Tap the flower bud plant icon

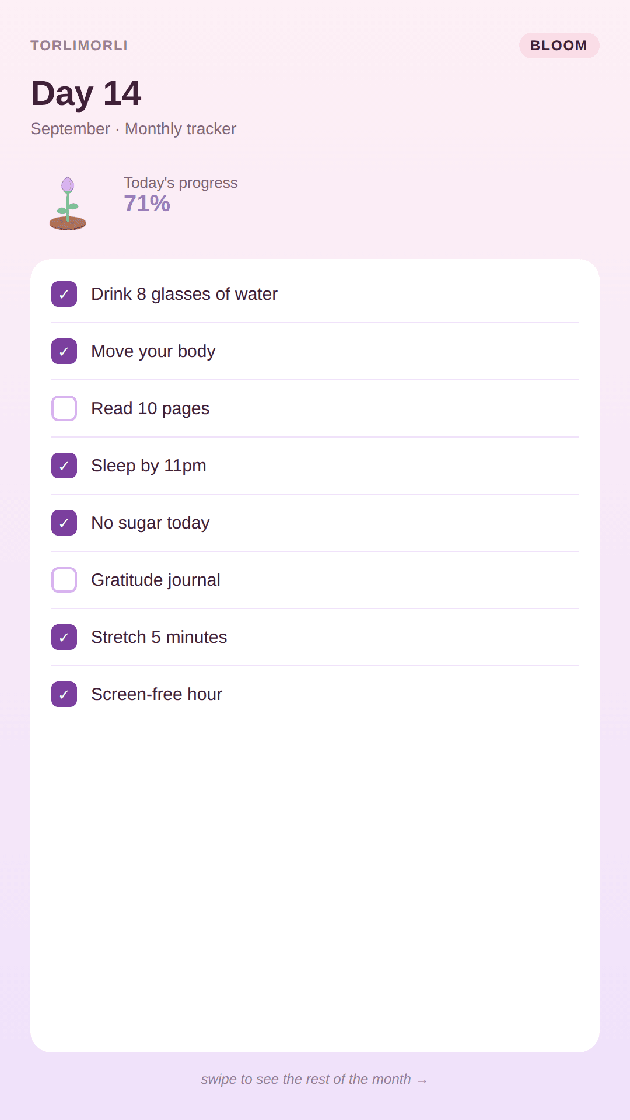point(68,203)
